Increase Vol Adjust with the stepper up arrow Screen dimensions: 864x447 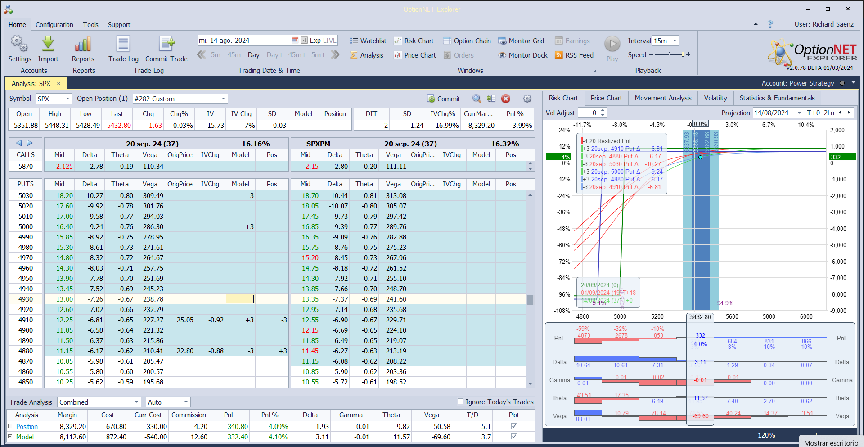coord(603,110)
